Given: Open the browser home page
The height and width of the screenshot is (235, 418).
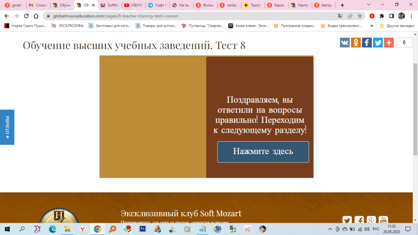Looking at the screenshot, I should [36, 16].
